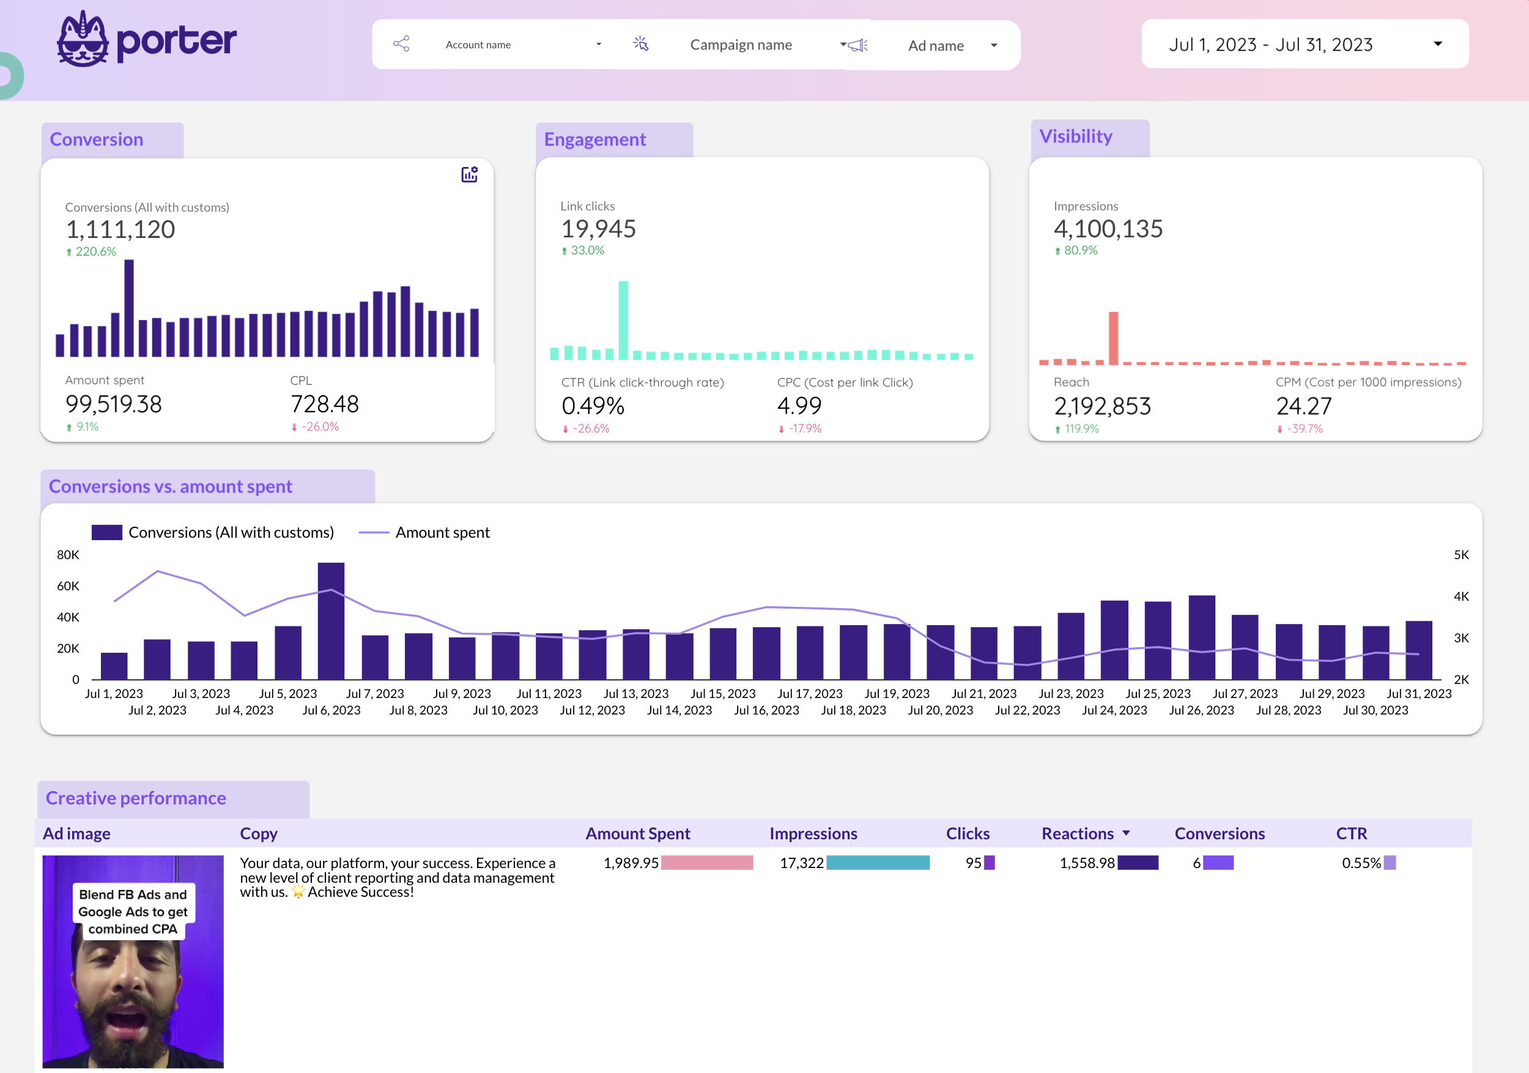Select the Conversion tab/section header
This screenshot has width=1529, height=1073.
tap(98, 138)
